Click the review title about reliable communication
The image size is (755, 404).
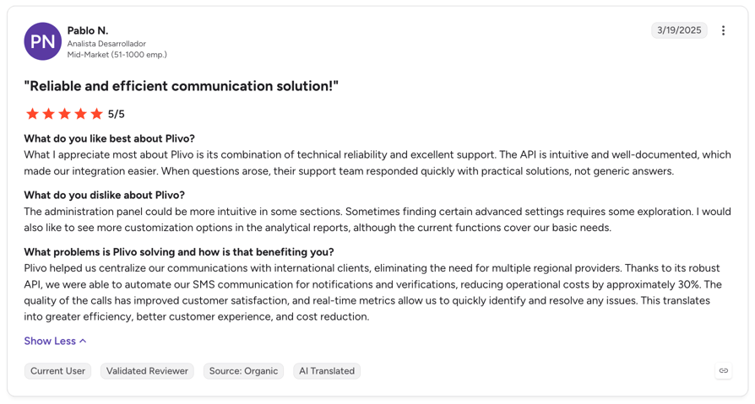[x=182, y=86]
